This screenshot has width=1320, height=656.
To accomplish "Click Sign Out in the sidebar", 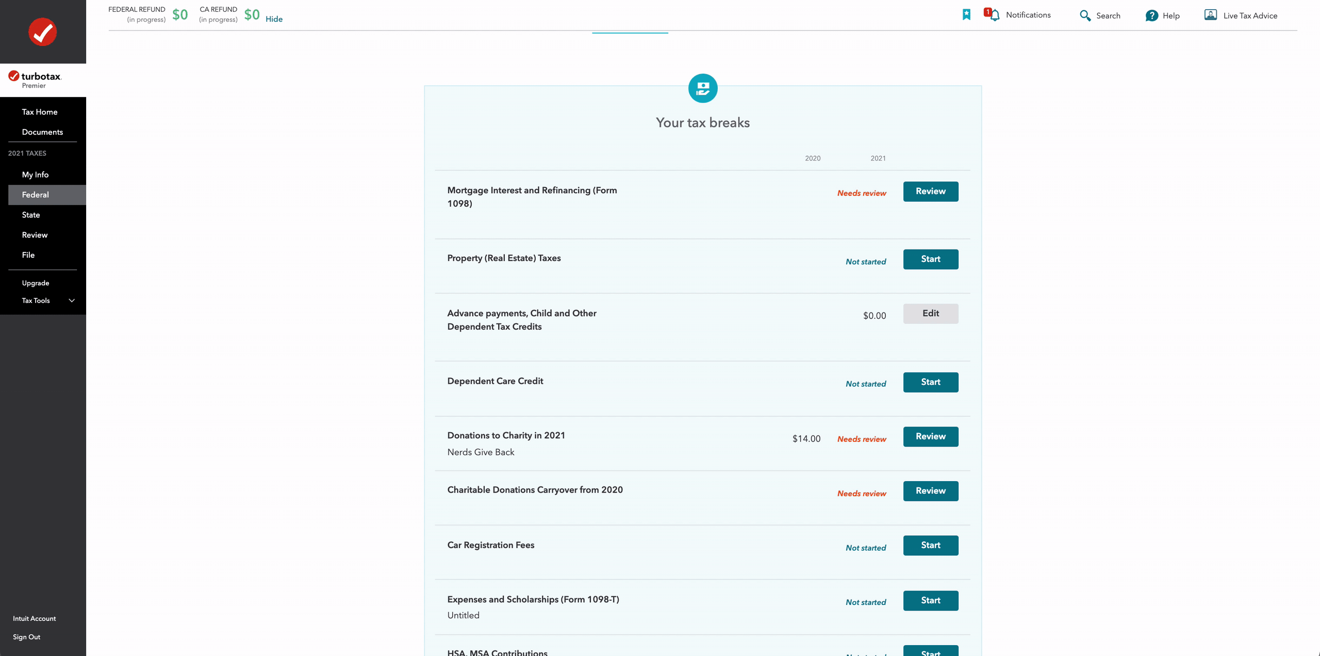I will (27, 637).
